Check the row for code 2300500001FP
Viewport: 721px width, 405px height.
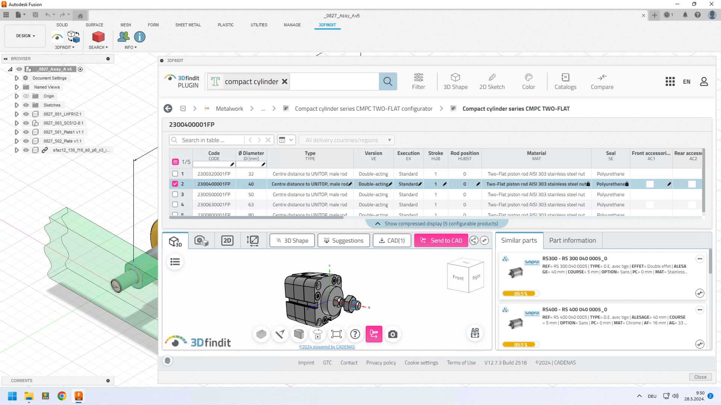tap(175, 194)
